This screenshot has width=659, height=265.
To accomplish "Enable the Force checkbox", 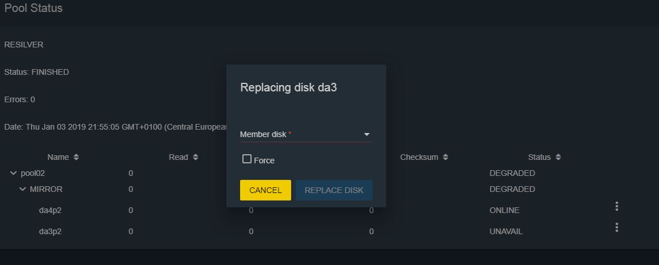I will (247, 159).
